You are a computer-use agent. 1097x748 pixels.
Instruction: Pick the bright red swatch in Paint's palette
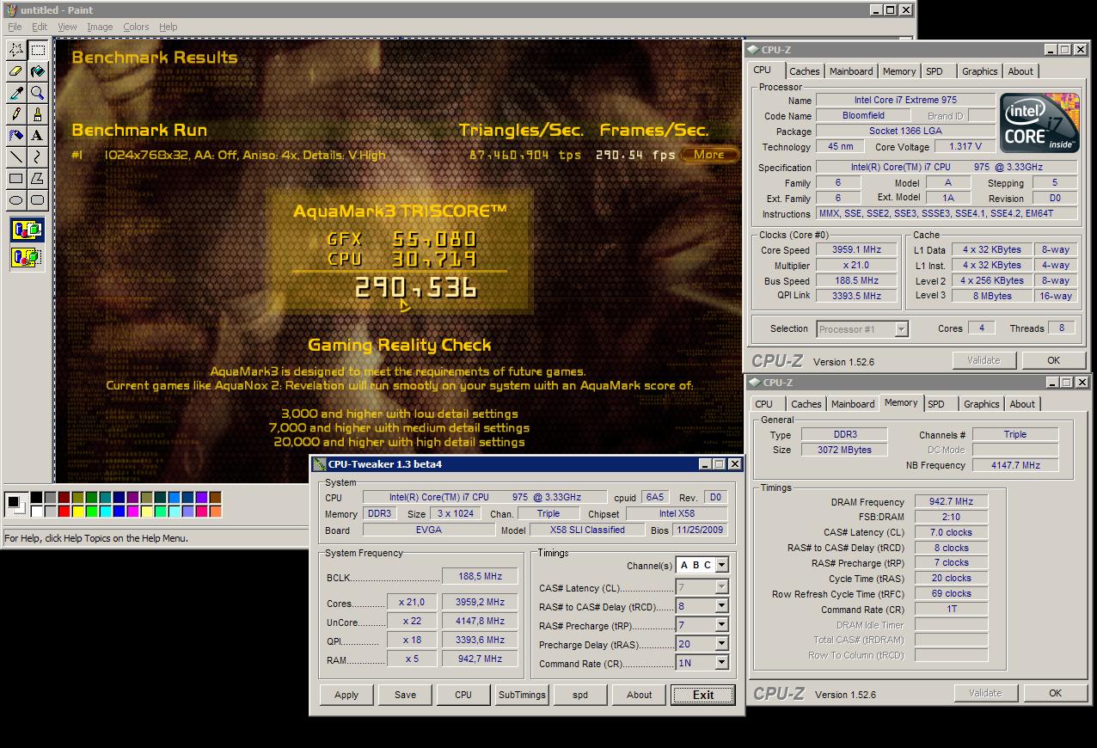[x=64, y=512]
